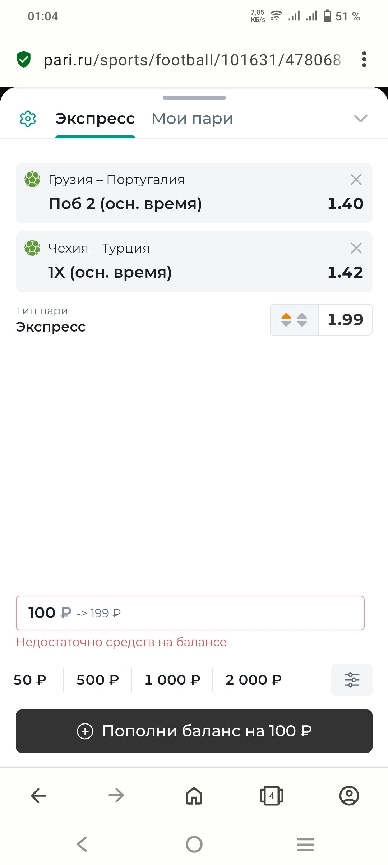Viewport: 388px width, 865px height.
Task: Tap the bet slip drag handle
Action: (x=194, y=97)
